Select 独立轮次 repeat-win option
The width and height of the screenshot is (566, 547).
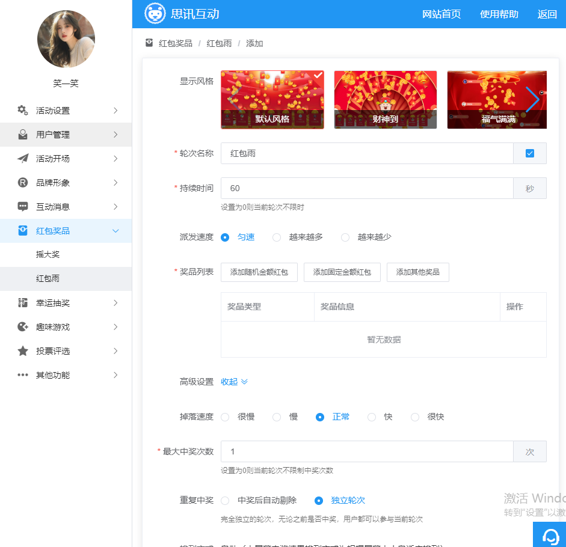(319, 501)
